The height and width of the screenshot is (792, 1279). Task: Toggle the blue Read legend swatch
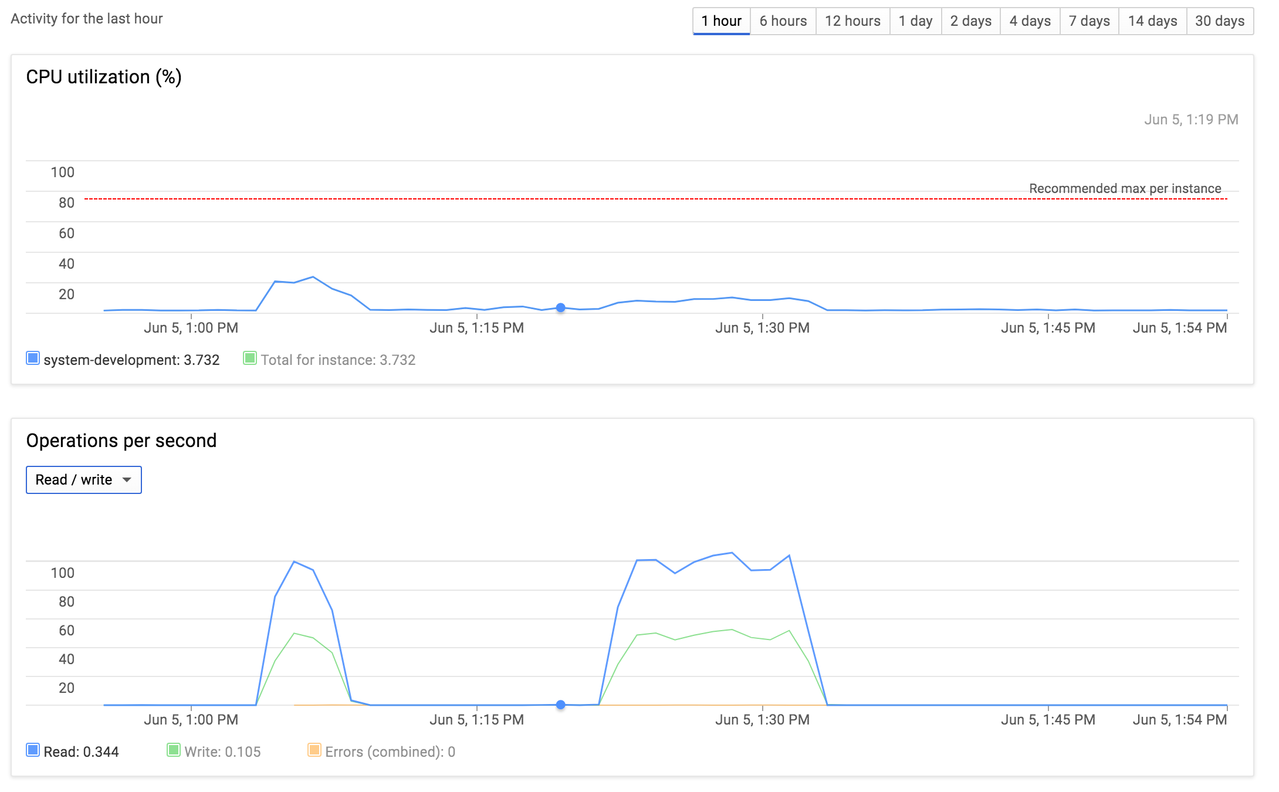click(33, 750)
